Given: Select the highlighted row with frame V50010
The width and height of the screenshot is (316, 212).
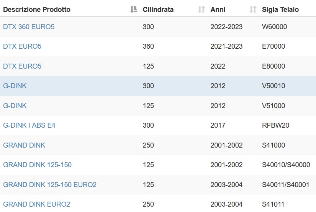Looking at the screenshot, I should pyautogui.click(x=158, y=86).
